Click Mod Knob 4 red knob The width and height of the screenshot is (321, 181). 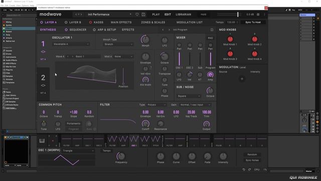[x=254, y=54]
